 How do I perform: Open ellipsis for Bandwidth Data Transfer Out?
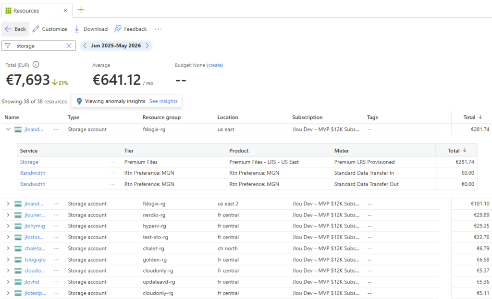coord(112,184)
